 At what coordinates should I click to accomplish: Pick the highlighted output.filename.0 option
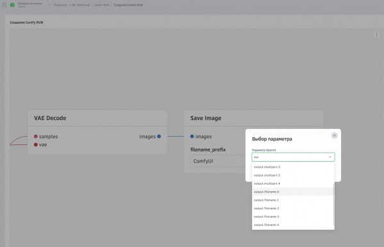293,192
